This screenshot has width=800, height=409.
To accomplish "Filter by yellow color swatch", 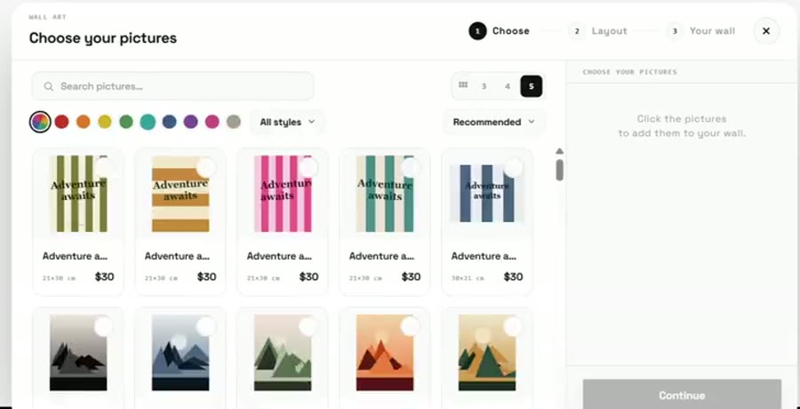I will (x=105, y=122).
